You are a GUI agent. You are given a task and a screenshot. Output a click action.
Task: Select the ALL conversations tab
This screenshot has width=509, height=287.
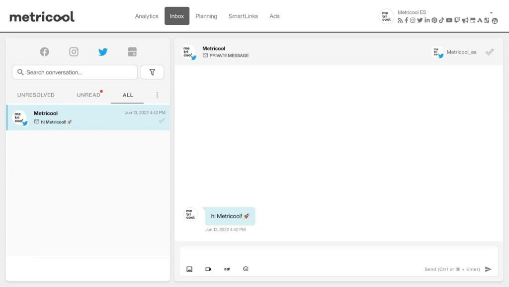(128, 95)
